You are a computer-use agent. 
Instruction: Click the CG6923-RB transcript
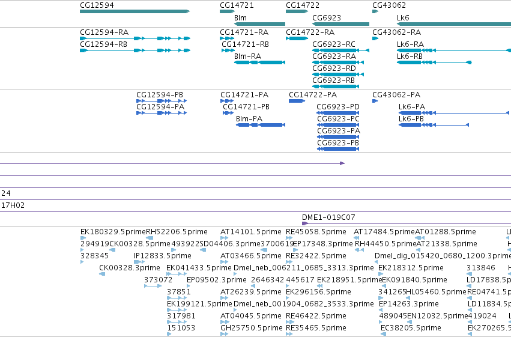click(336, 87)
